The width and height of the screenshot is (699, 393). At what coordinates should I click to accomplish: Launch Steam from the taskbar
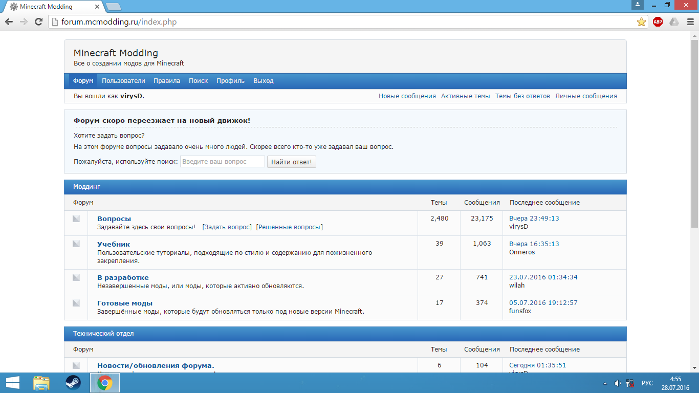click(x=73, y=383)
